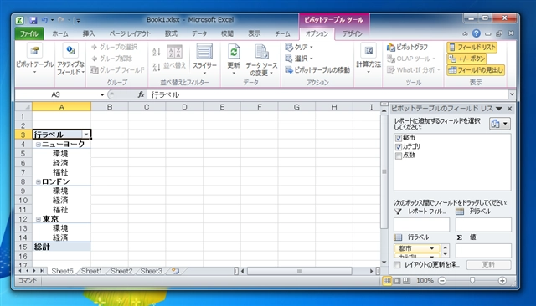This screenshot has width=536, height=306.
Task: Insert a new worksheet tab icon
Action: click(176, 271)
